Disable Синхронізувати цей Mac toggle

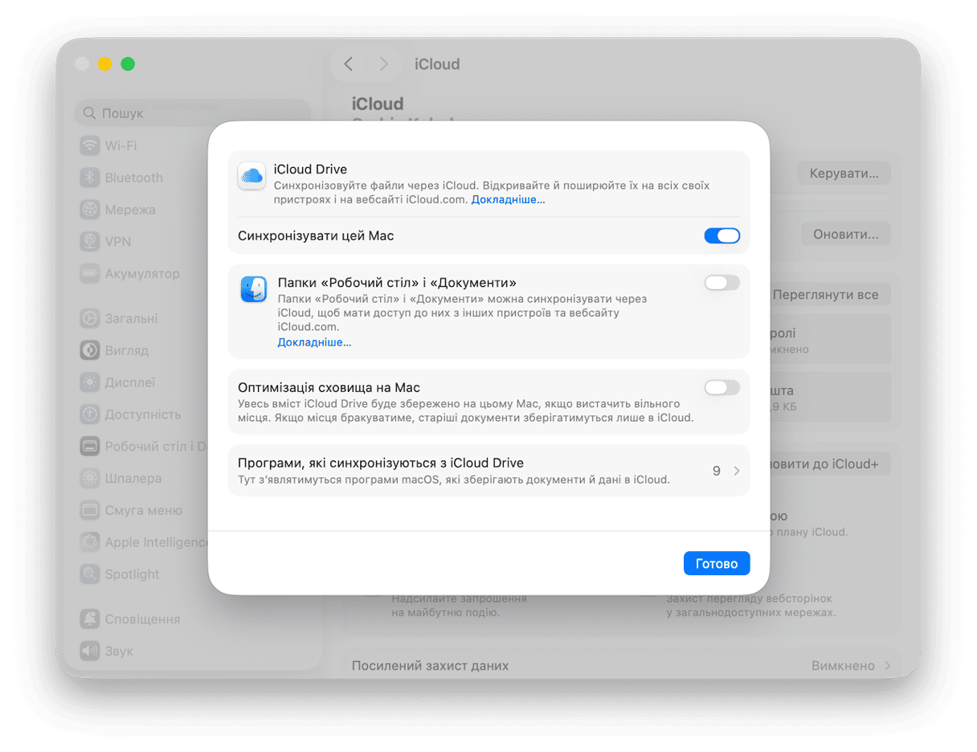click(722, 235)
